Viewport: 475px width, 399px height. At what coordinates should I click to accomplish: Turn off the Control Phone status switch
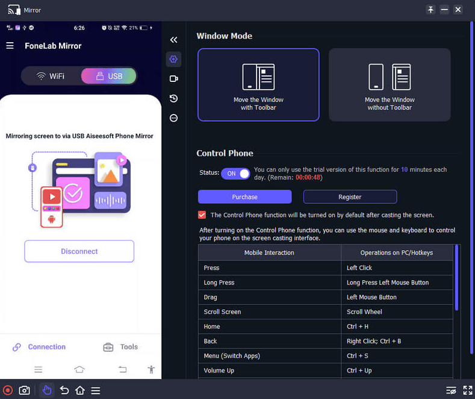click(x=235, y=174)
